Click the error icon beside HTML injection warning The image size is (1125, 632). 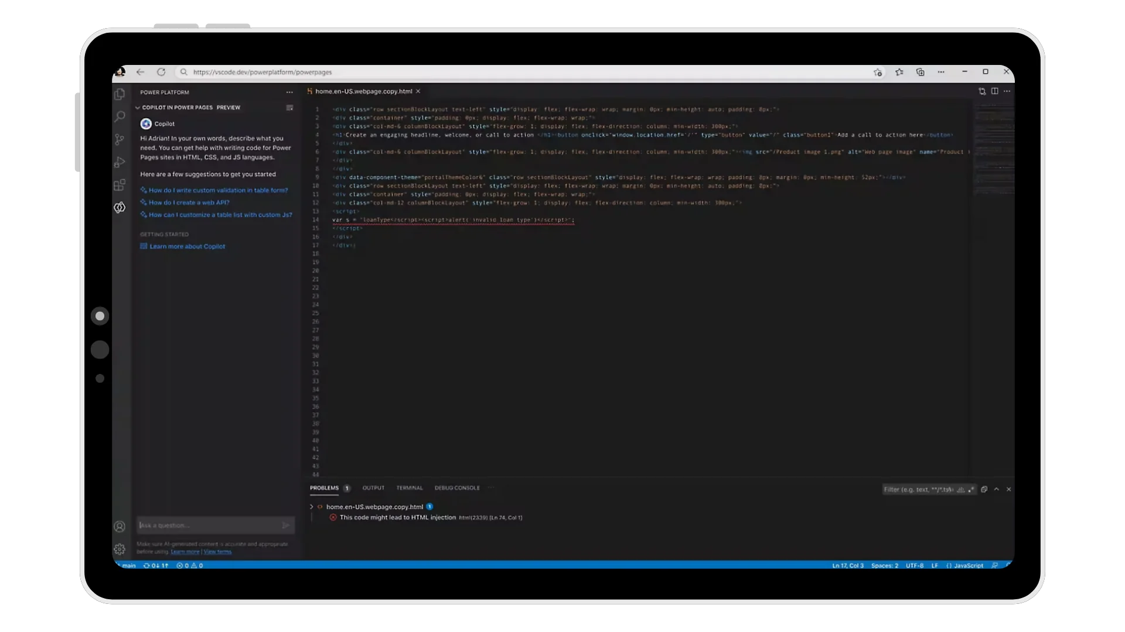click(x=333, y=517)
